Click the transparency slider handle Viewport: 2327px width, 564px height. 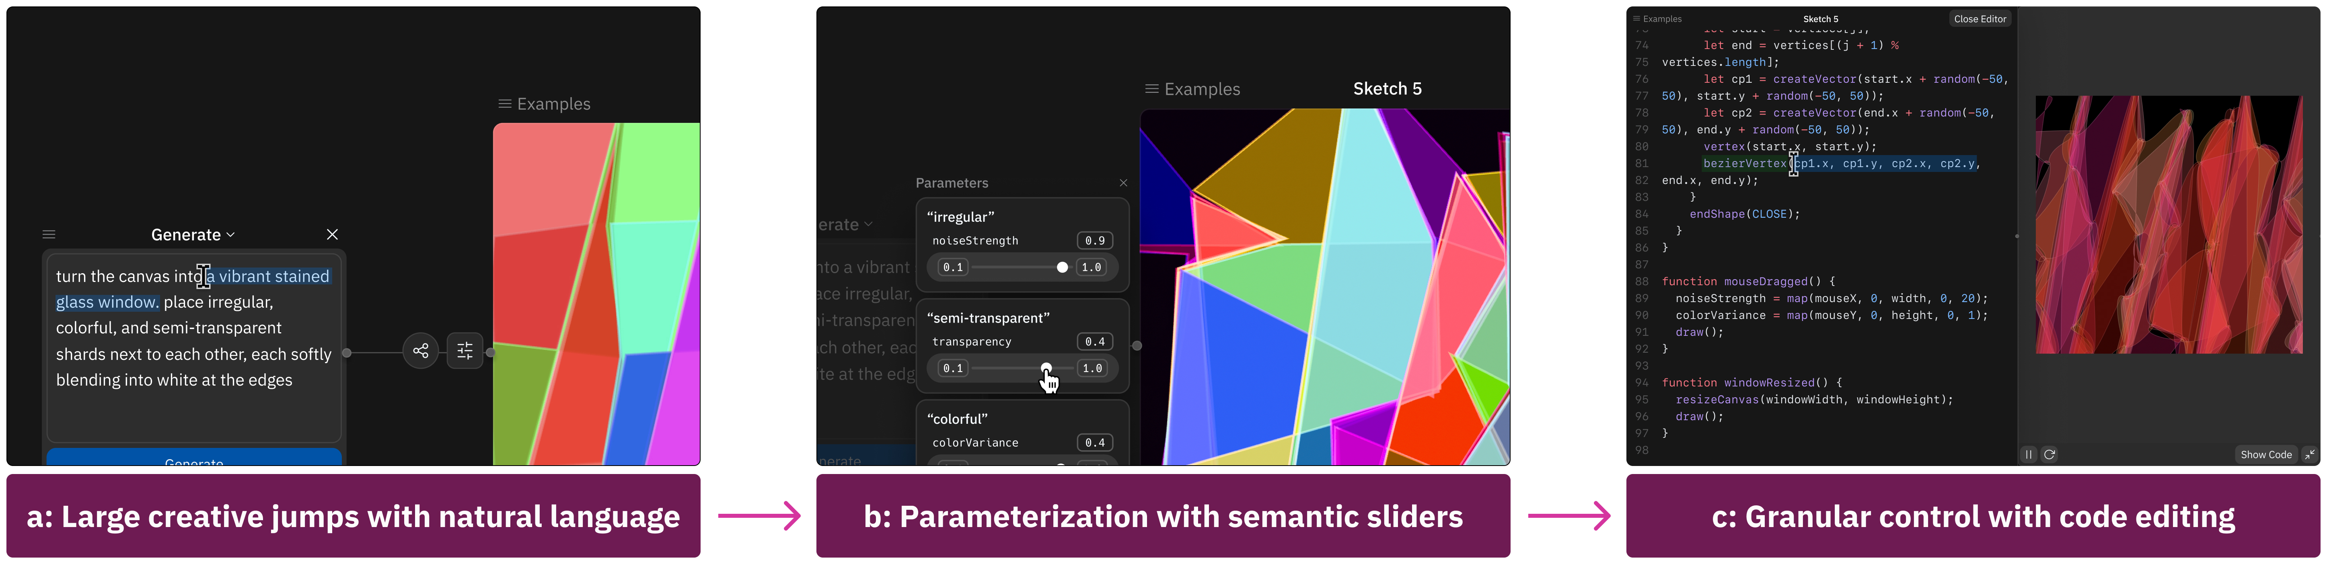(1046, 368)
